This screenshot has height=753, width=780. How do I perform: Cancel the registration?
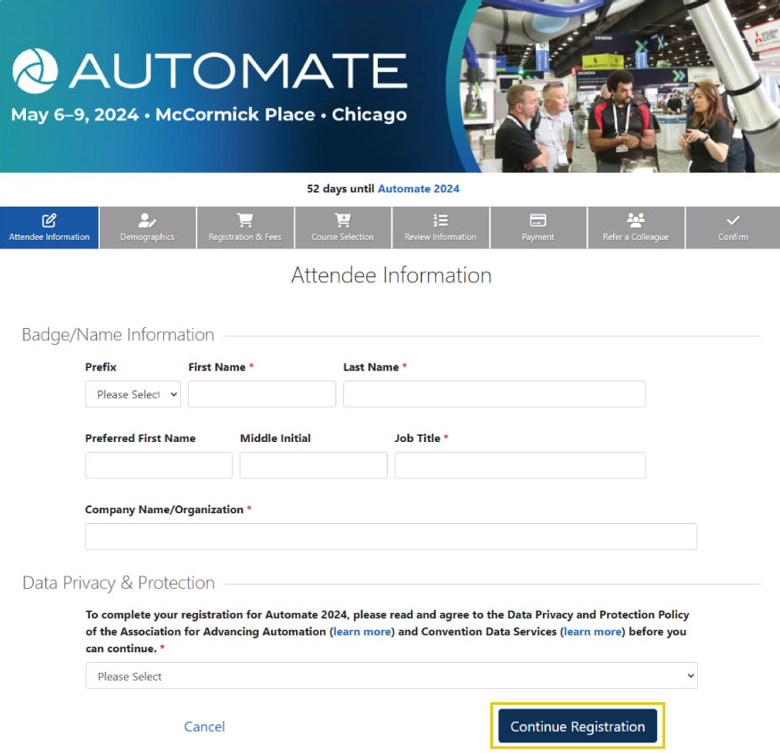[x=204, y=726]
